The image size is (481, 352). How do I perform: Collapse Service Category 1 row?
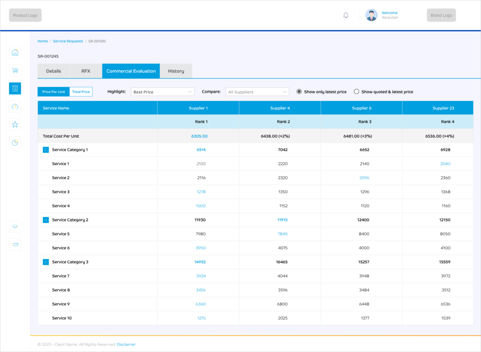46,150
